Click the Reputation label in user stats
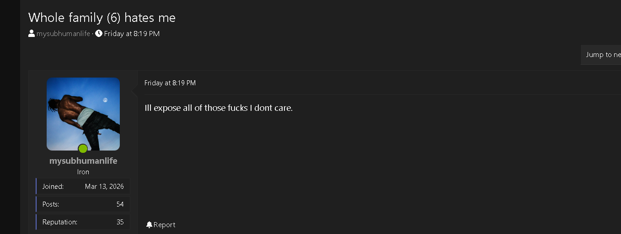The image size is (621, 234). pos(60,222)
